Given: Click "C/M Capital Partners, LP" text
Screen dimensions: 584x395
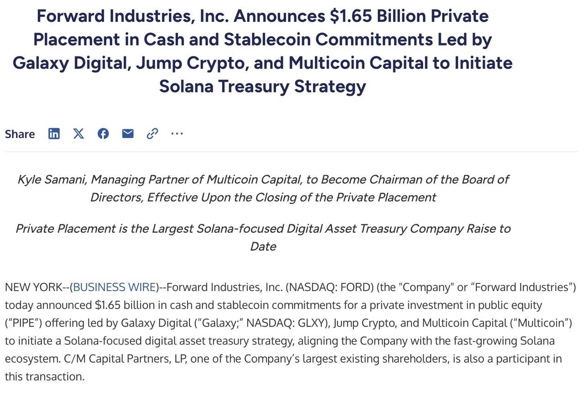Looking at the screenshot, I should (x=124, y=359).
